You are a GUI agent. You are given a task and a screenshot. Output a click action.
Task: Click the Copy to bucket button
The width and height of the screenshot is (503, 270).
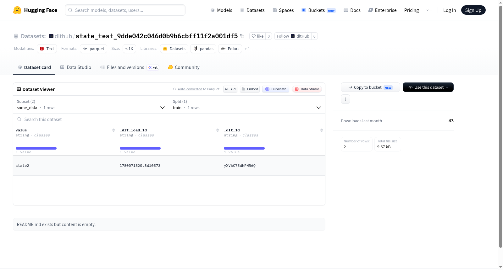pos(370,87)
